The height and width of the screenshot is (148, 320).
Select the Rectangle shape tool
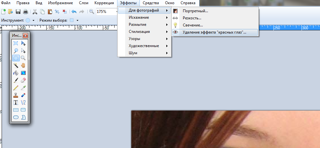click(16, 110)
